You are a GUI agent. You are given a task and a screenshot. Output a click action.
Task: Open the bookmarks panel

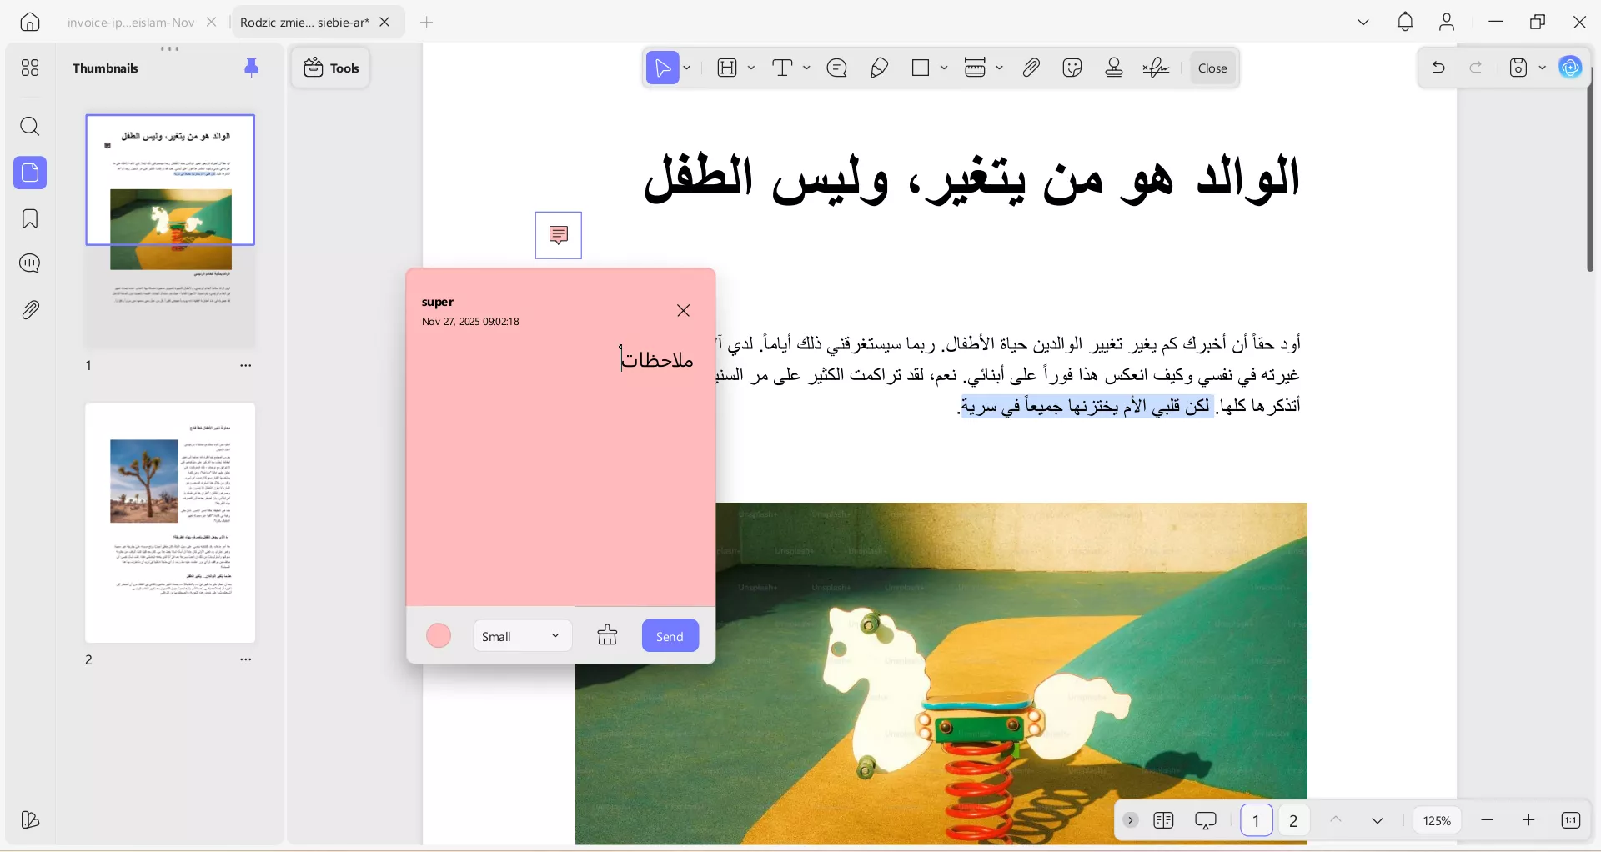[30, 218]
